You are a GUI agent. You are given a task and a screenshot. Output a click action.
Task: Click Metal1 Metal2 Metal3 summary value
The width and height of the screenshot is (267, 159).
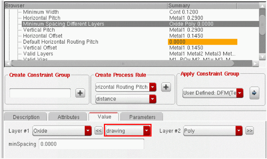pyautogui.click(x=202, y=54)
